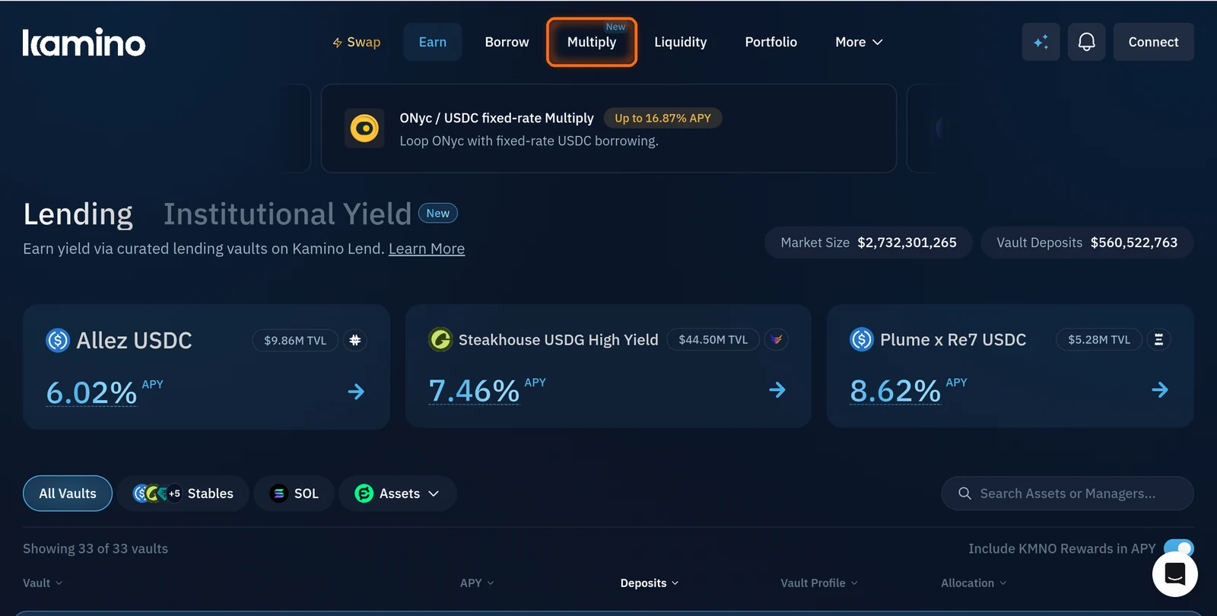Open the notifications bell
Screen dimensions: 1217x616
[x=1086, y=42]
